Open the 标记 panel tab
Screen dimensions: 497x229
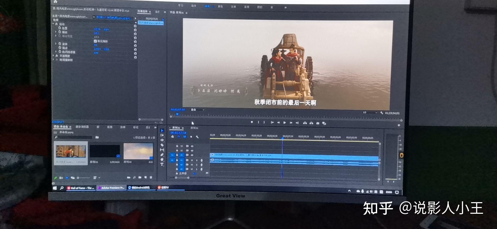tap(136, 127)
